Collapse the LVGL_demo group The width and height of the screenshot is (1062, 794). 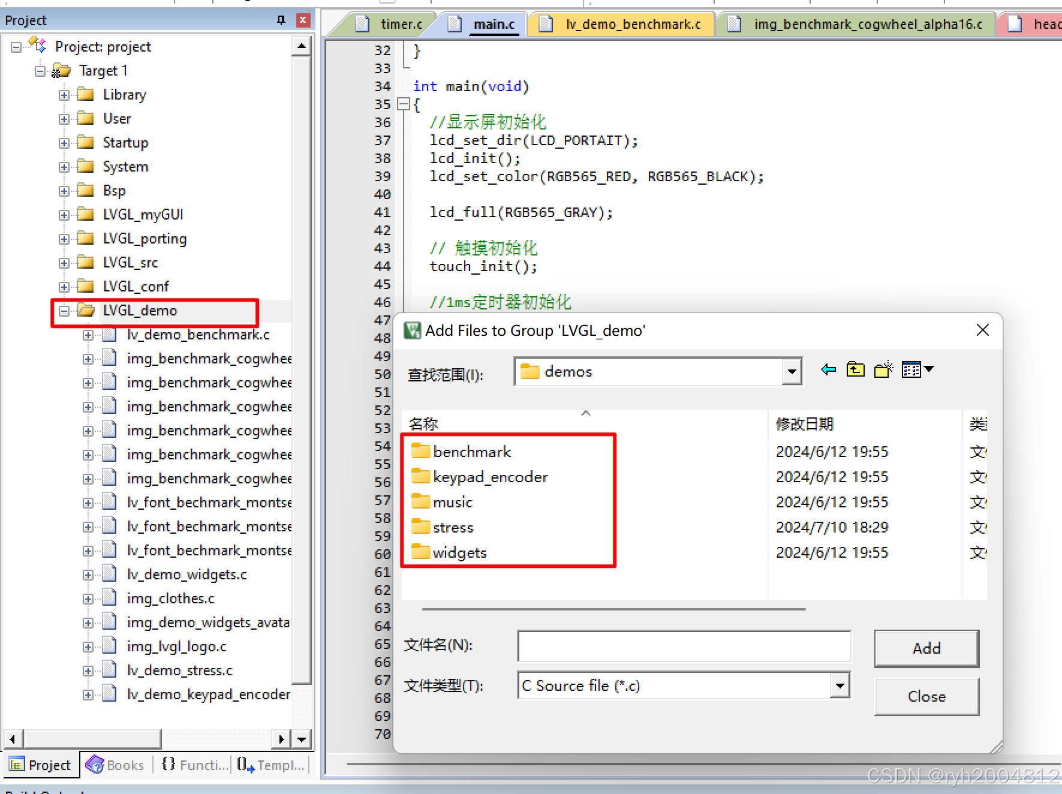click(64, 311)
